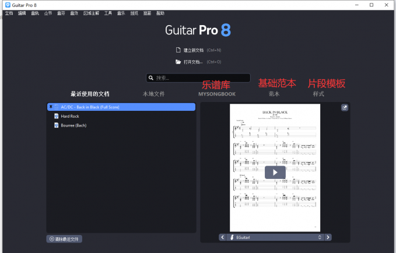The height and width of the screenshot is (253, 396).
Task: Click 打开文档 to open a file
Action: pyautogui.click(x=193, y=62)
